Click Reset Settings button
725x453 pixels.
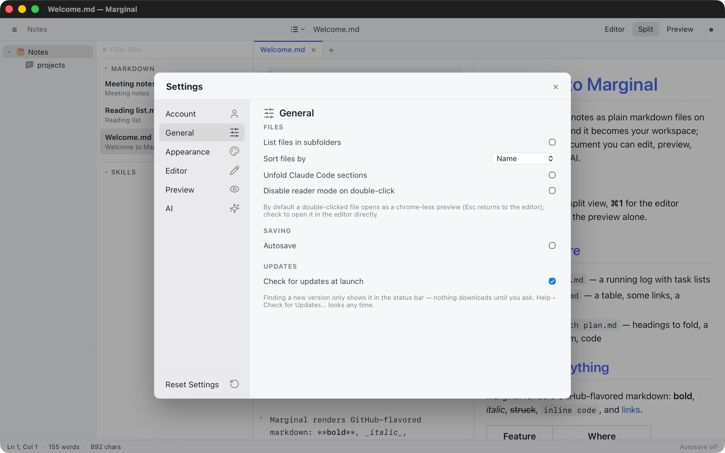click(202, 384)
